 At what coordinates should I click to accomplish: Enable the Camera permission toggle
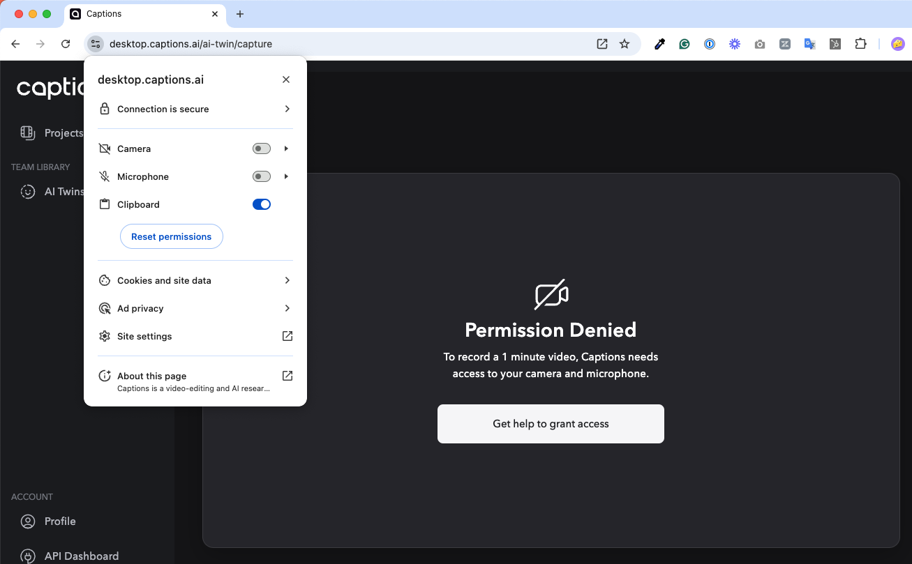point(262,148)
